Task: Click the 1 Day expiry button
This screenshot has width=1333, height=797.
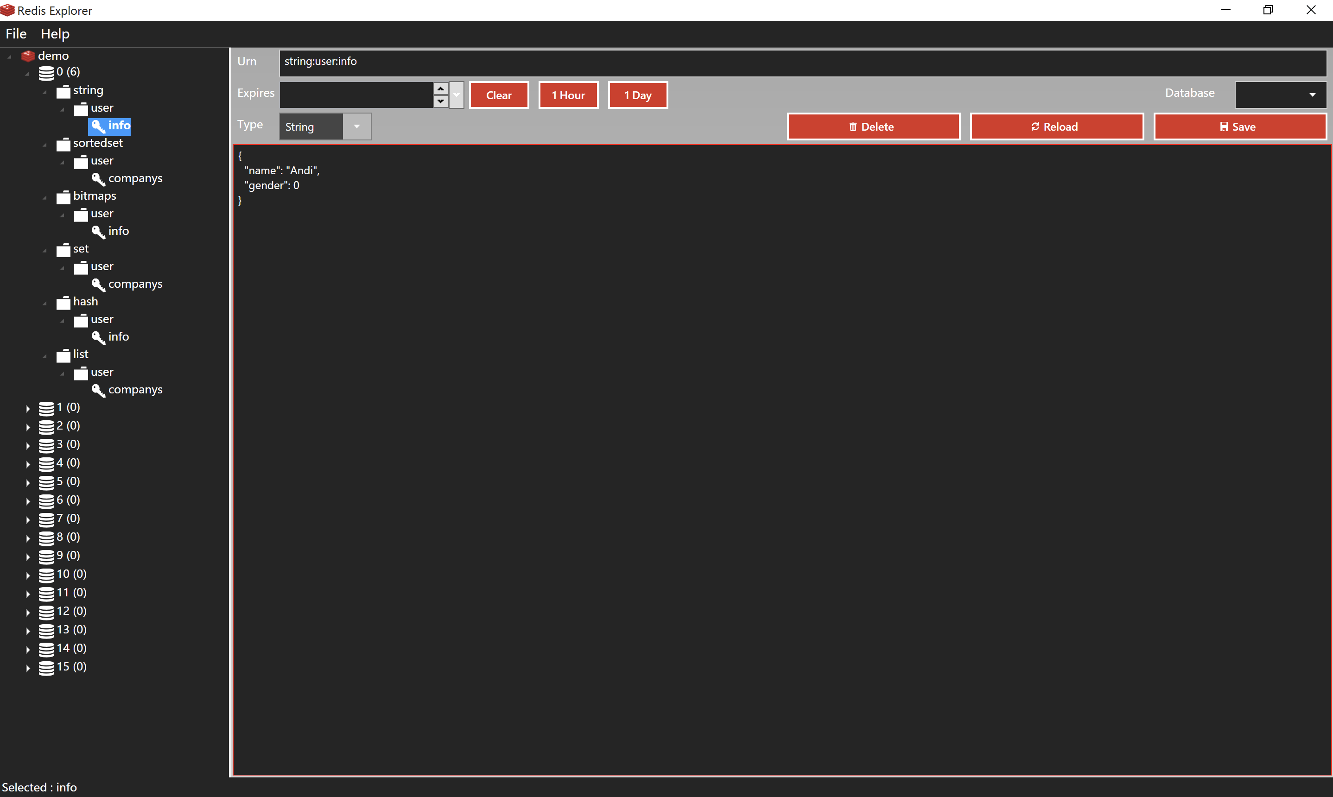Action: pyautogui.click(x=638, y=94)
